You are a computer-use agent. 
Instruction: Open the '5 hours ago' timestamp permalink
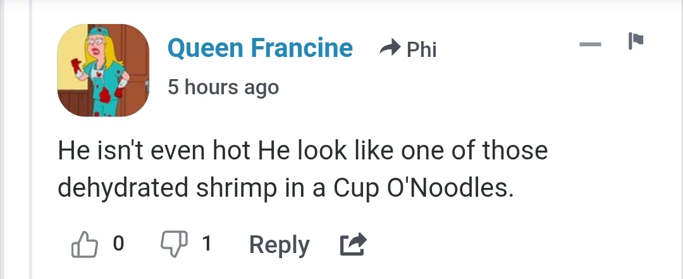pyautogui.click(x=223, y=87)
